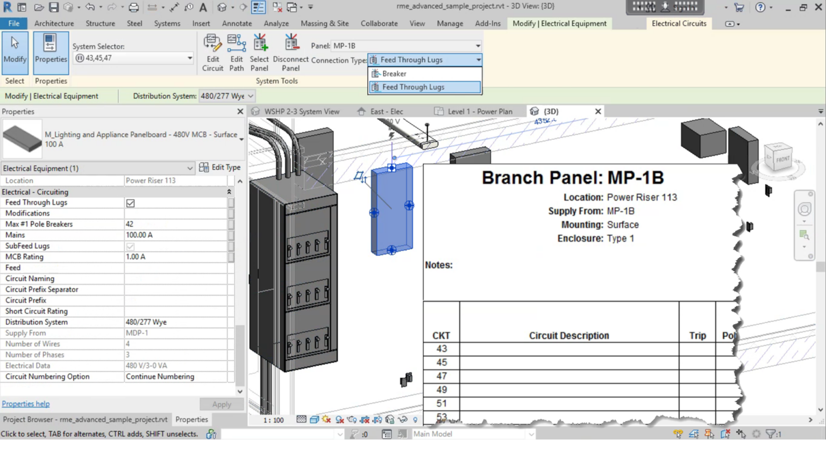Click the Apply button in Properties

(x=222, y=404)
